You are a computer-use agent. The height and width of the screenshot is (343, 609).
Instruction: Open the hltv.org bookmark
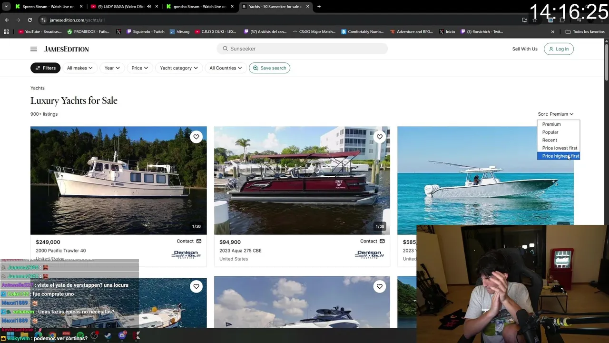pos(180,32)
